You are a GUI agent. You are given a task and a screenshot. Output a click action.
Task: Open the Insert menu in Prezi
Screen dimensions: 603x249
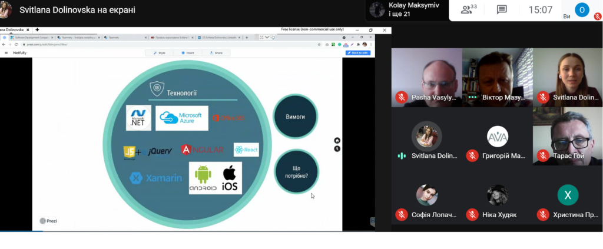click(188, 52)
